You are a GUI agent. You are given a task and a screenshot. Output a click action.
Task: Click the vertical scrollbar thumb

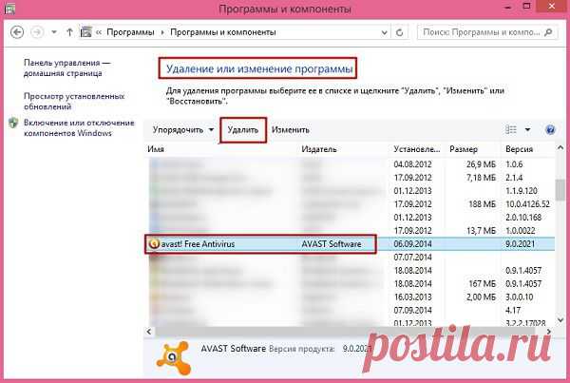click(560, 189)
